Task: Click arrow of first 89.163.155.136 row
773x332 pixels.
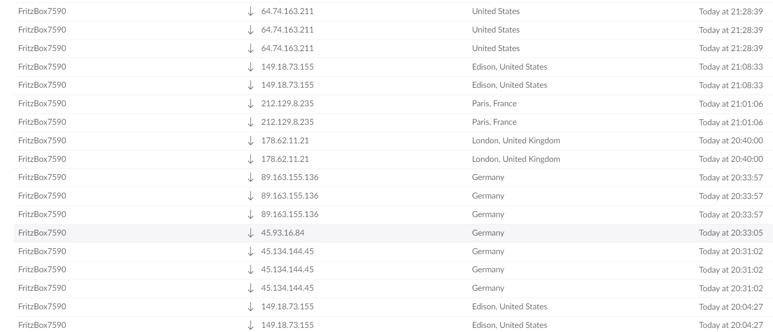Action: coord(250,178)
